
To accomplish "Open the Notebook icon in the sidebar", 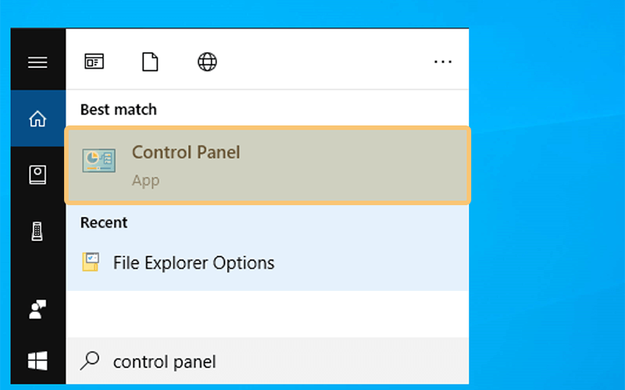I will coord(37,175).
